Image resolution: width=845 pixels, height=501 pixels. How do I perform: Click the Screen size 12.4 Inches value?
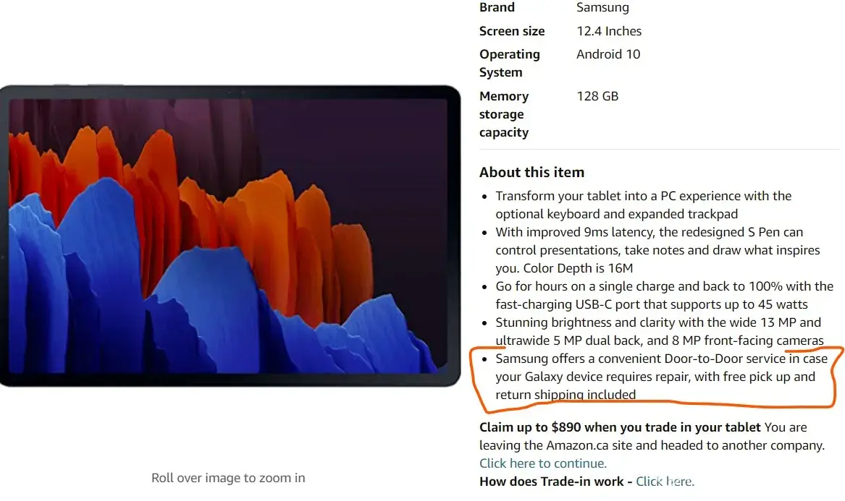609,31
